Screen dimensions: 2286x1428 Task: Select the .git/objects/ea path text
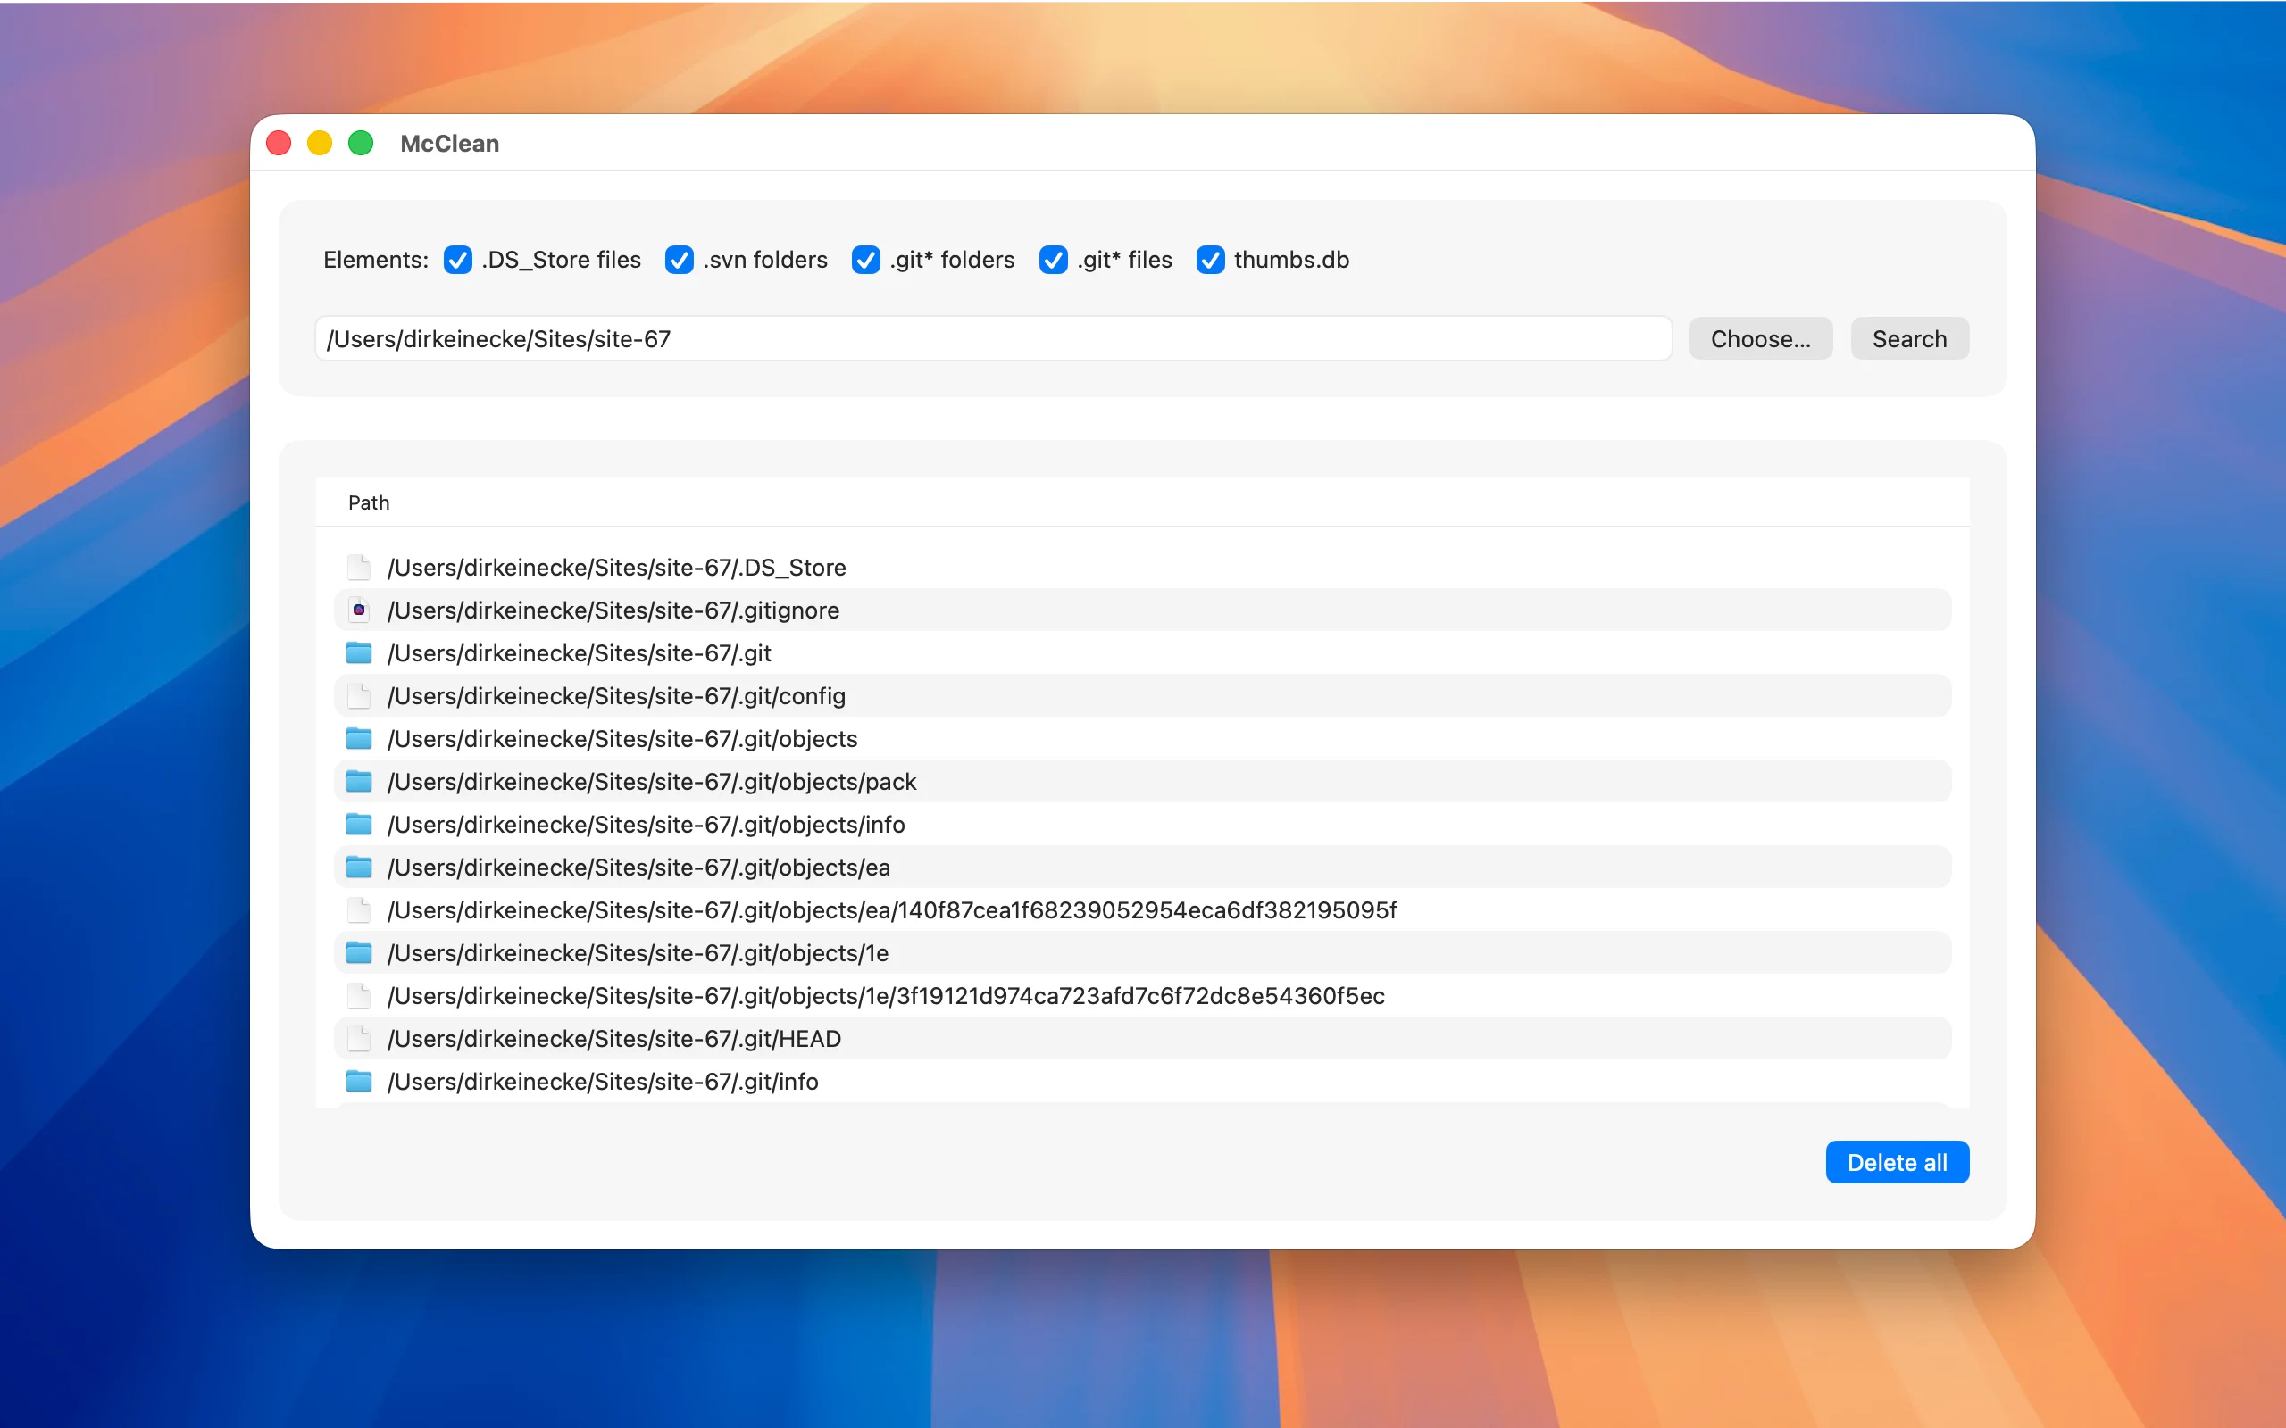(639, 867)
